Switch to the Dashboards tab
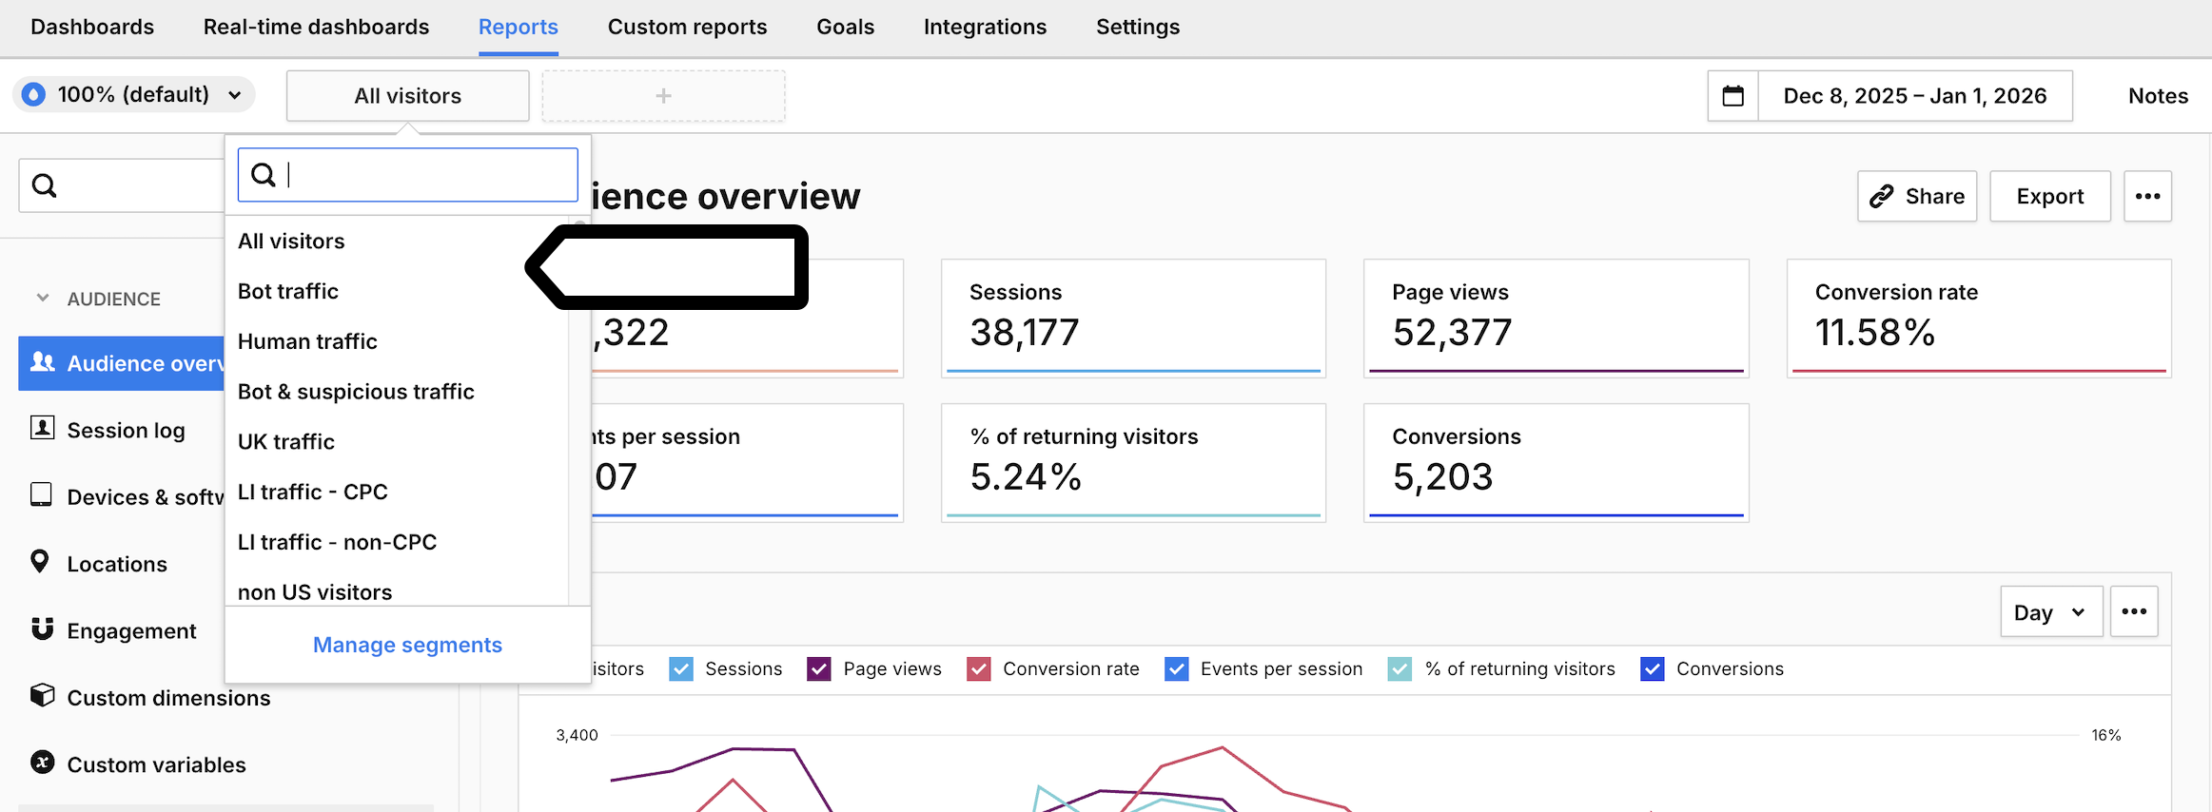2212x812 pixels. (92, 27)
